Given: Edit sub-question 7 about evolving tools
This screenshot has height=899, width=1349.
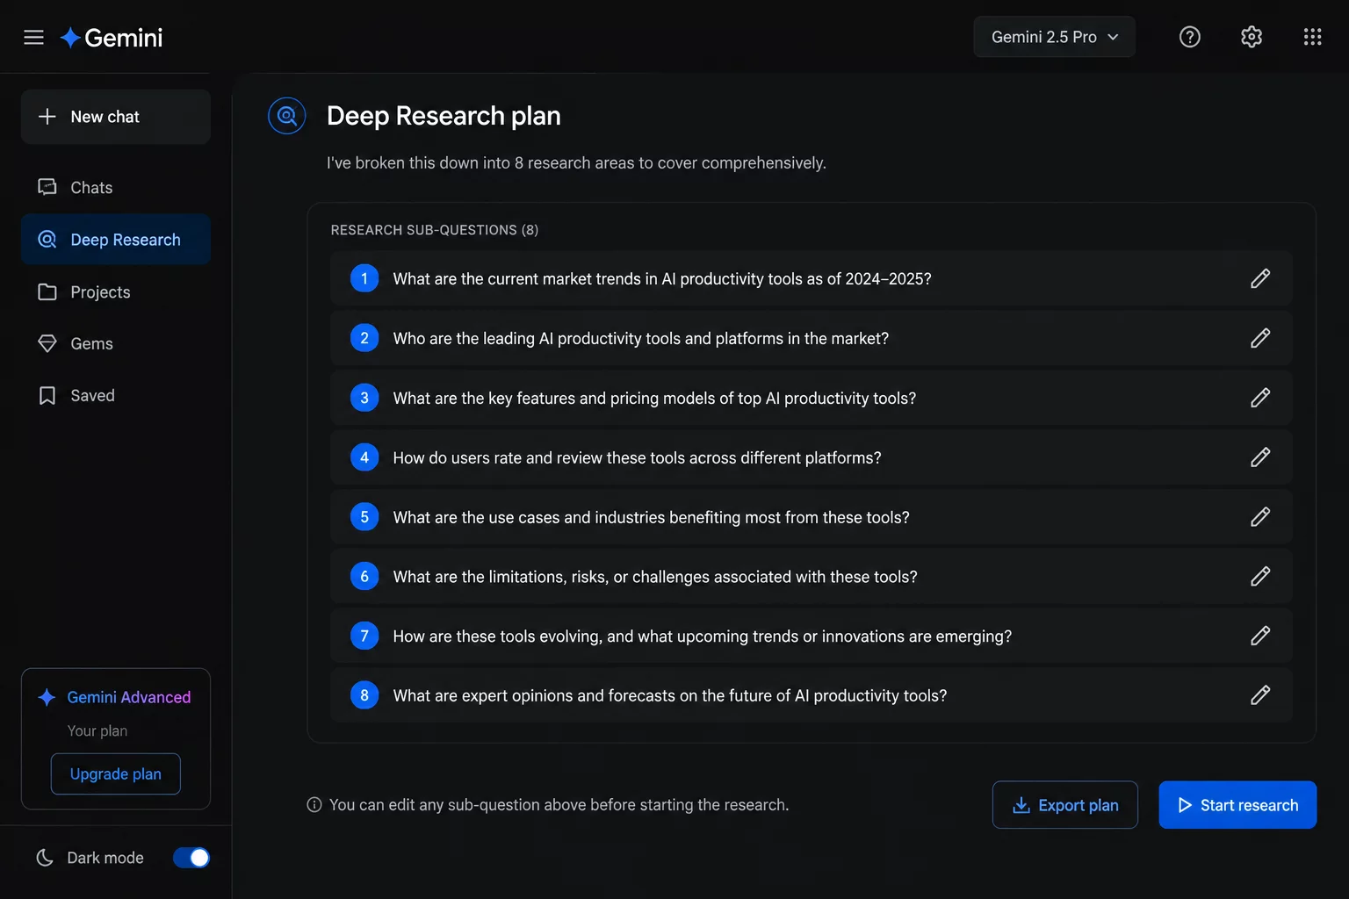Looking at the screenshot, I should [1260, 636].
